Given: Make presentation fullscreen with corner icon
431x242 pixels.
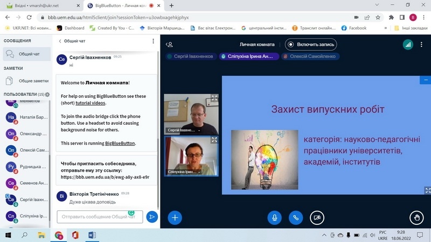Looking at the screenshot, I should pyautogui.click(x=428, y=190).
